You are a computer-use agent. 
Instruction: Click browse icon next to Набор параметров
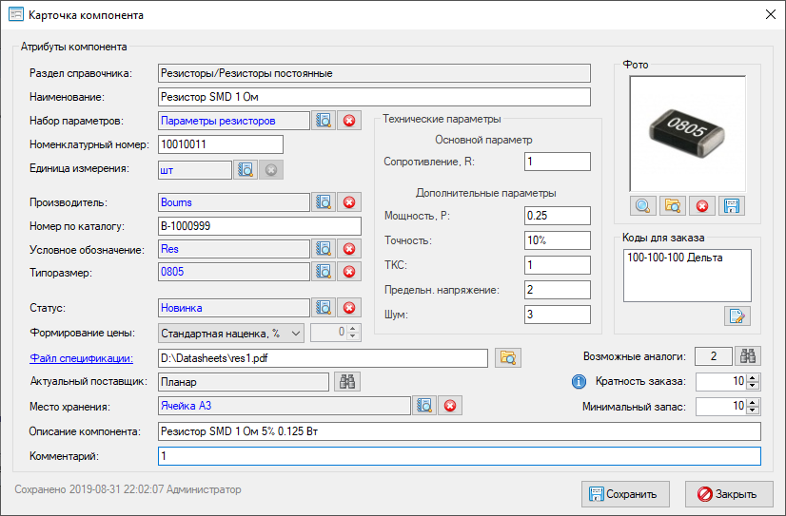click(x=324, y=121)
